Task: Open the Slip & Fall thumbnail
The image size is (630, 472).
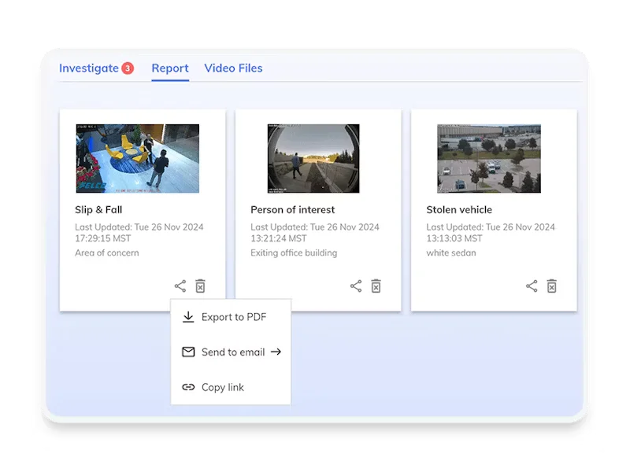Action: [x=137, y=158]
